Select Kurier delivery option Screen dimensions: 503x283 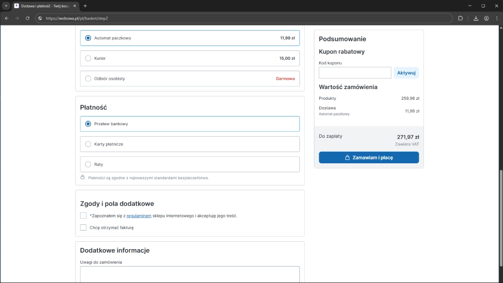click(88, 58)
